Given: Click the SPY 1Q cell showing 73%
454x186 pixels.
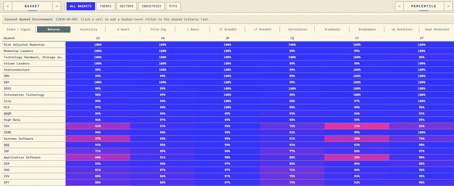Looking at the screenshot, I should (292, 183).
